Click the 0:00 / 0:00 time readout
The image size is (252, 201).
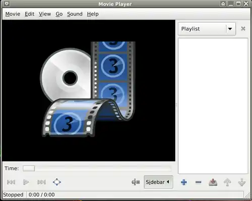[x=41, y=194]
